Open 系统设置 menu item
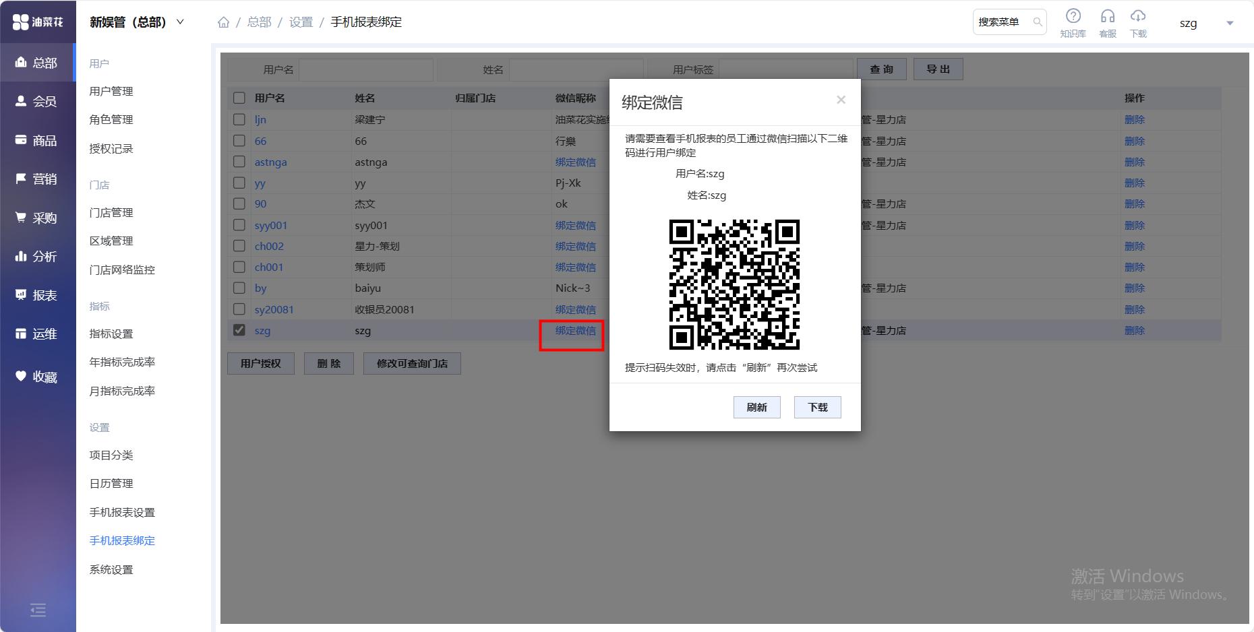 (x=111, y=569)
